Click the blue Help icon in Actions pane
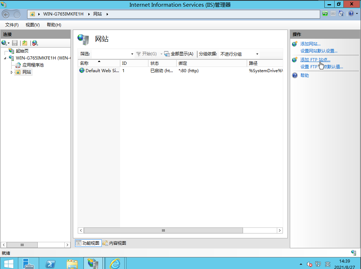 (295, 75)
